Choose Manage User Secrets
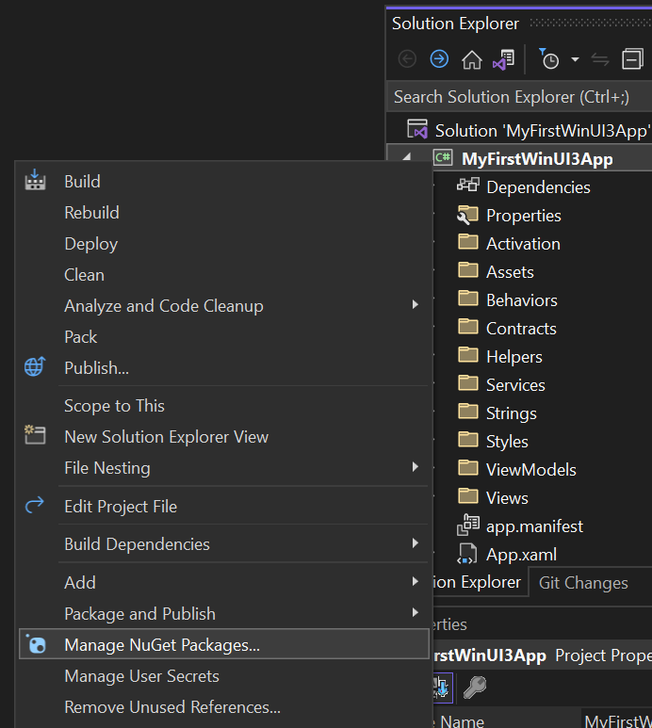Screen dimensions: 652x728 (141, 676)
